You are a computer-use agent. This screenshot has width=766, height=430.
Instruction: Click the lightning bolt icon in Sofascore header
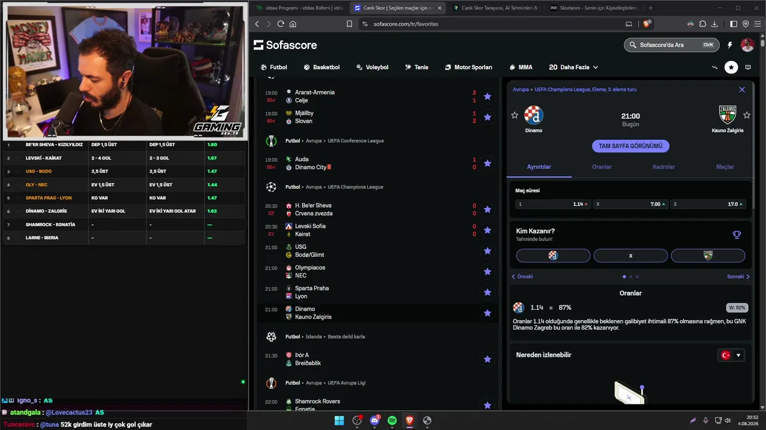(x=729, y=45)
